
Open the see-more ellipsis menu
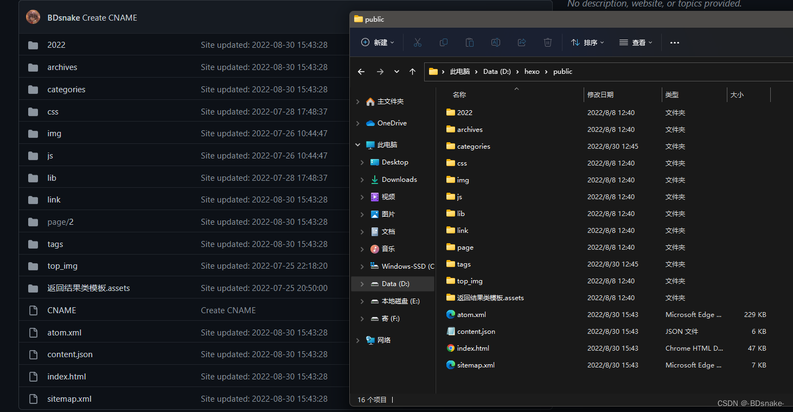coord(674,42)
